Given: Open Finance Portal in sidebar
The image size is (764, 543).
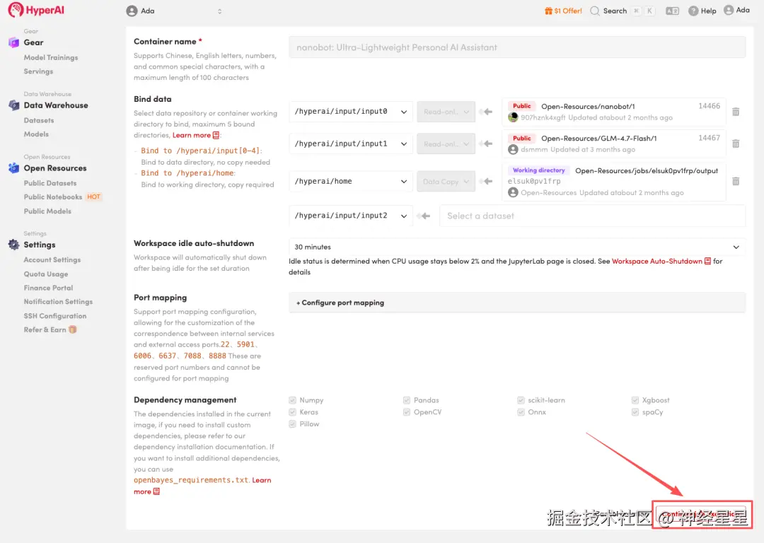Looking at the screenshot, I should click(48, 288).
